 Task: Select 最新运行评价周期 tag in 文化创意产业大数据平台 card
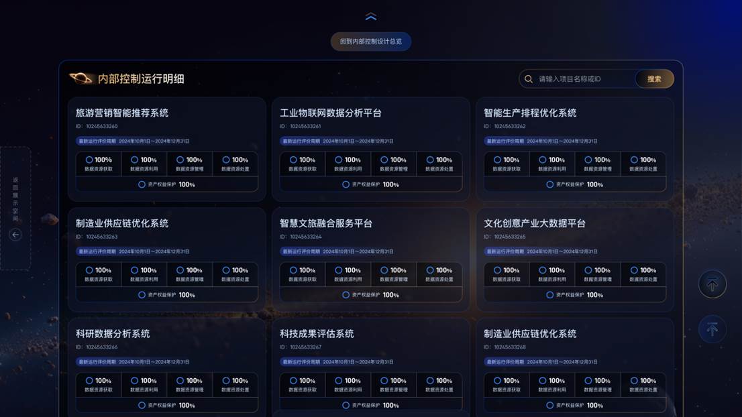click(505, 252)
